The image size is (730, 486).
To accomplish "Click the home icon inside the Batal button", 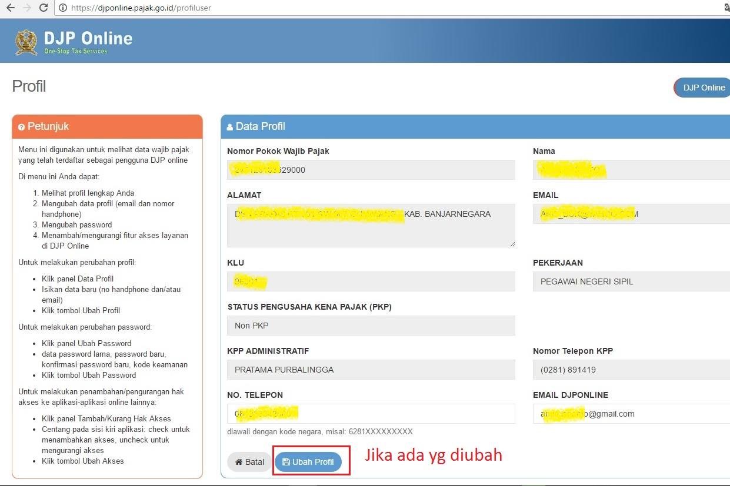I will [239, 462].
